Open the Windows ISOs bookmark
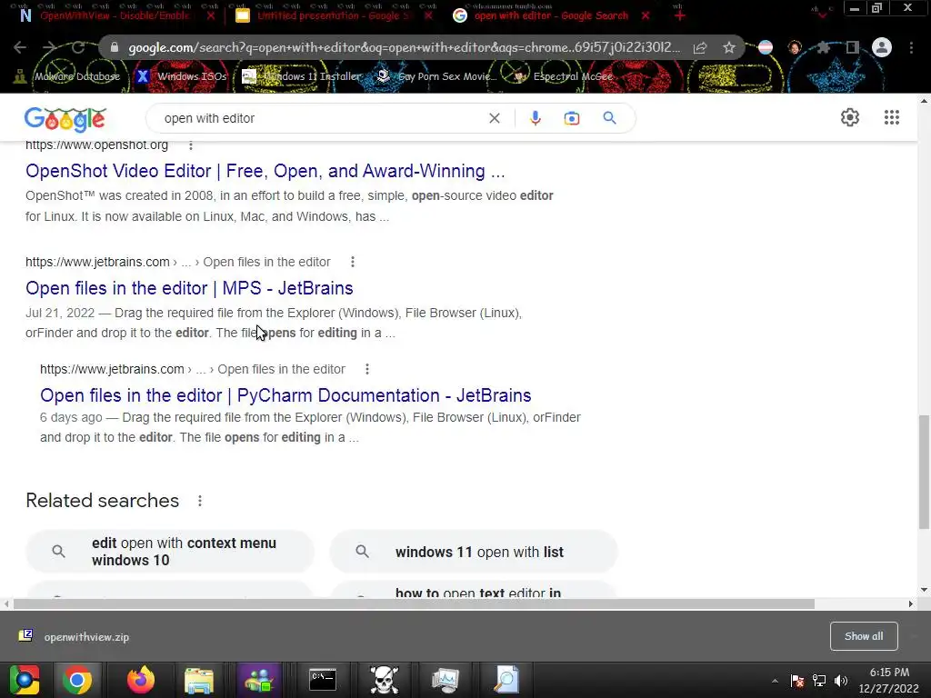 pos(182,76)
